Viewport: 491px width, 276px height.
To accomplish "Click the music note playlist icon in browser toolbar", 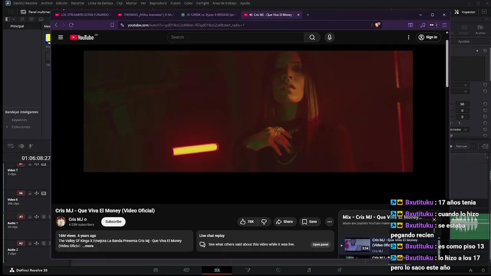I will (x=423, y=25).
